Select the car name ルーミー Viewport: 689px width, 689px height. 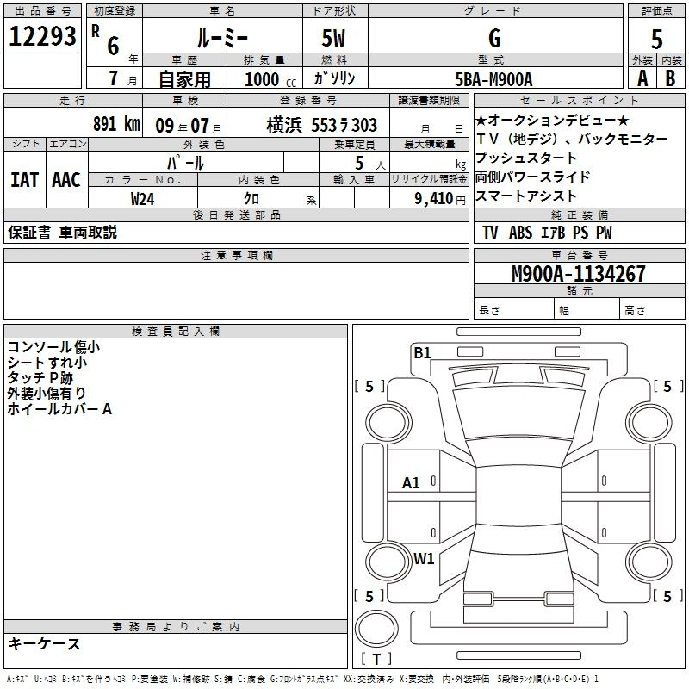pyautogui.click(x=222, y=38)
